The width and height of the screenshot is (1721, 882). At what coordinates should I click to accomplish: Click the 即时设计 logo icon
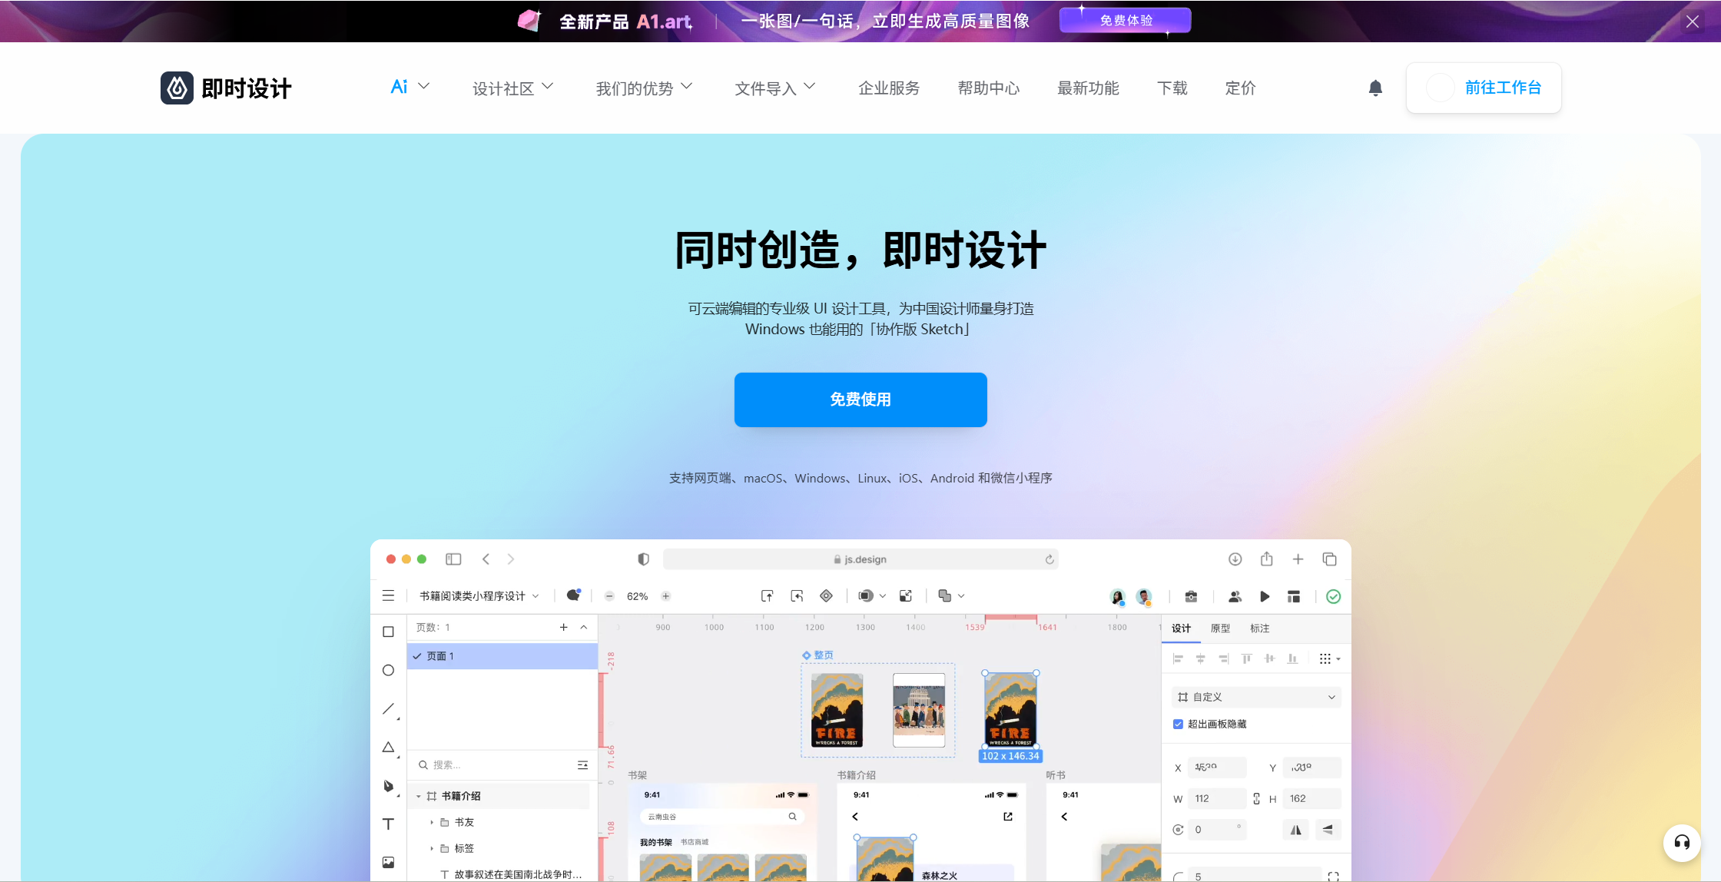click(x=177, y=88)
